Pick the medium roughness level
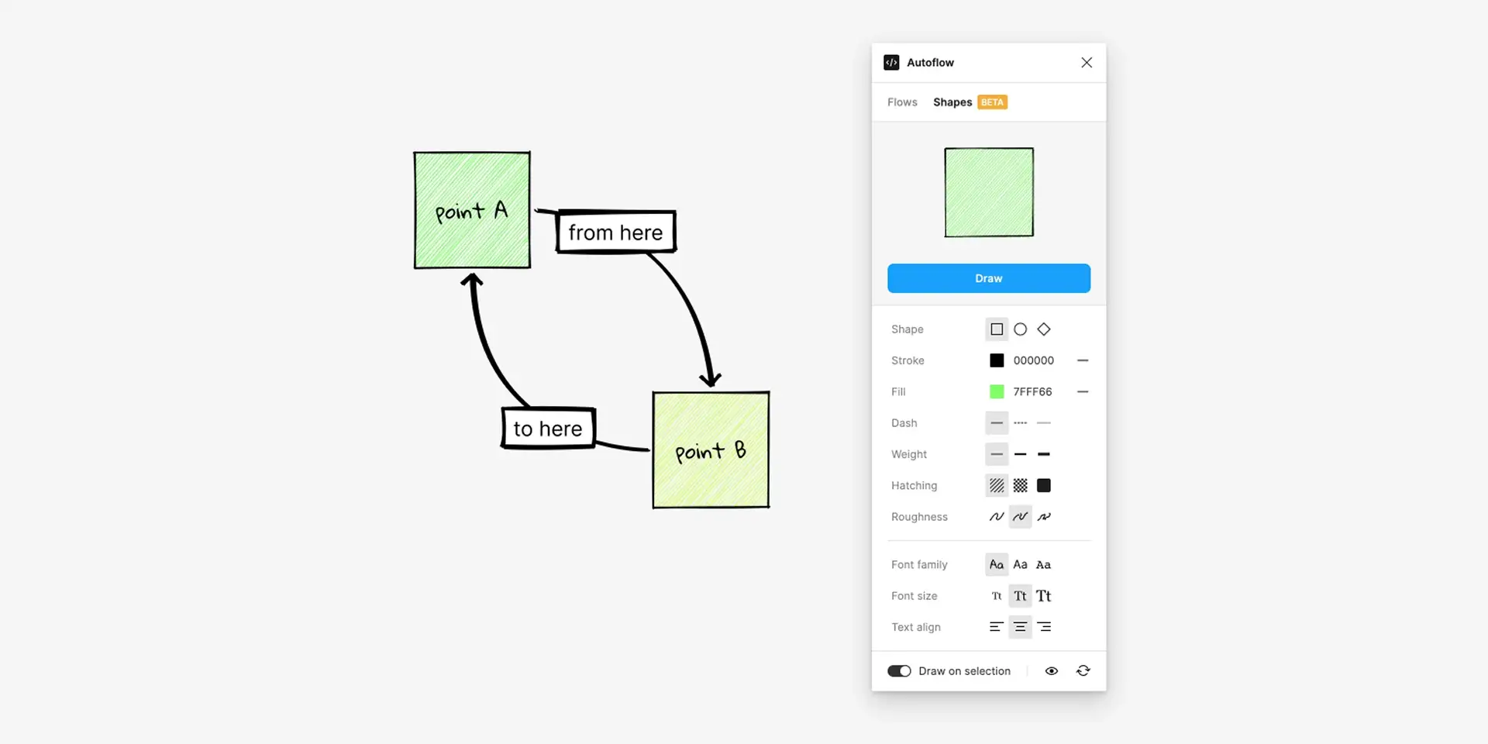Image resolution: width=1488 pixels, height=744 pixels. point(1021,517)
